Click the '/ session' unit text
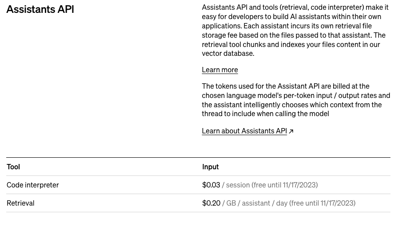394x226 pixels. [x=236, y=185]
